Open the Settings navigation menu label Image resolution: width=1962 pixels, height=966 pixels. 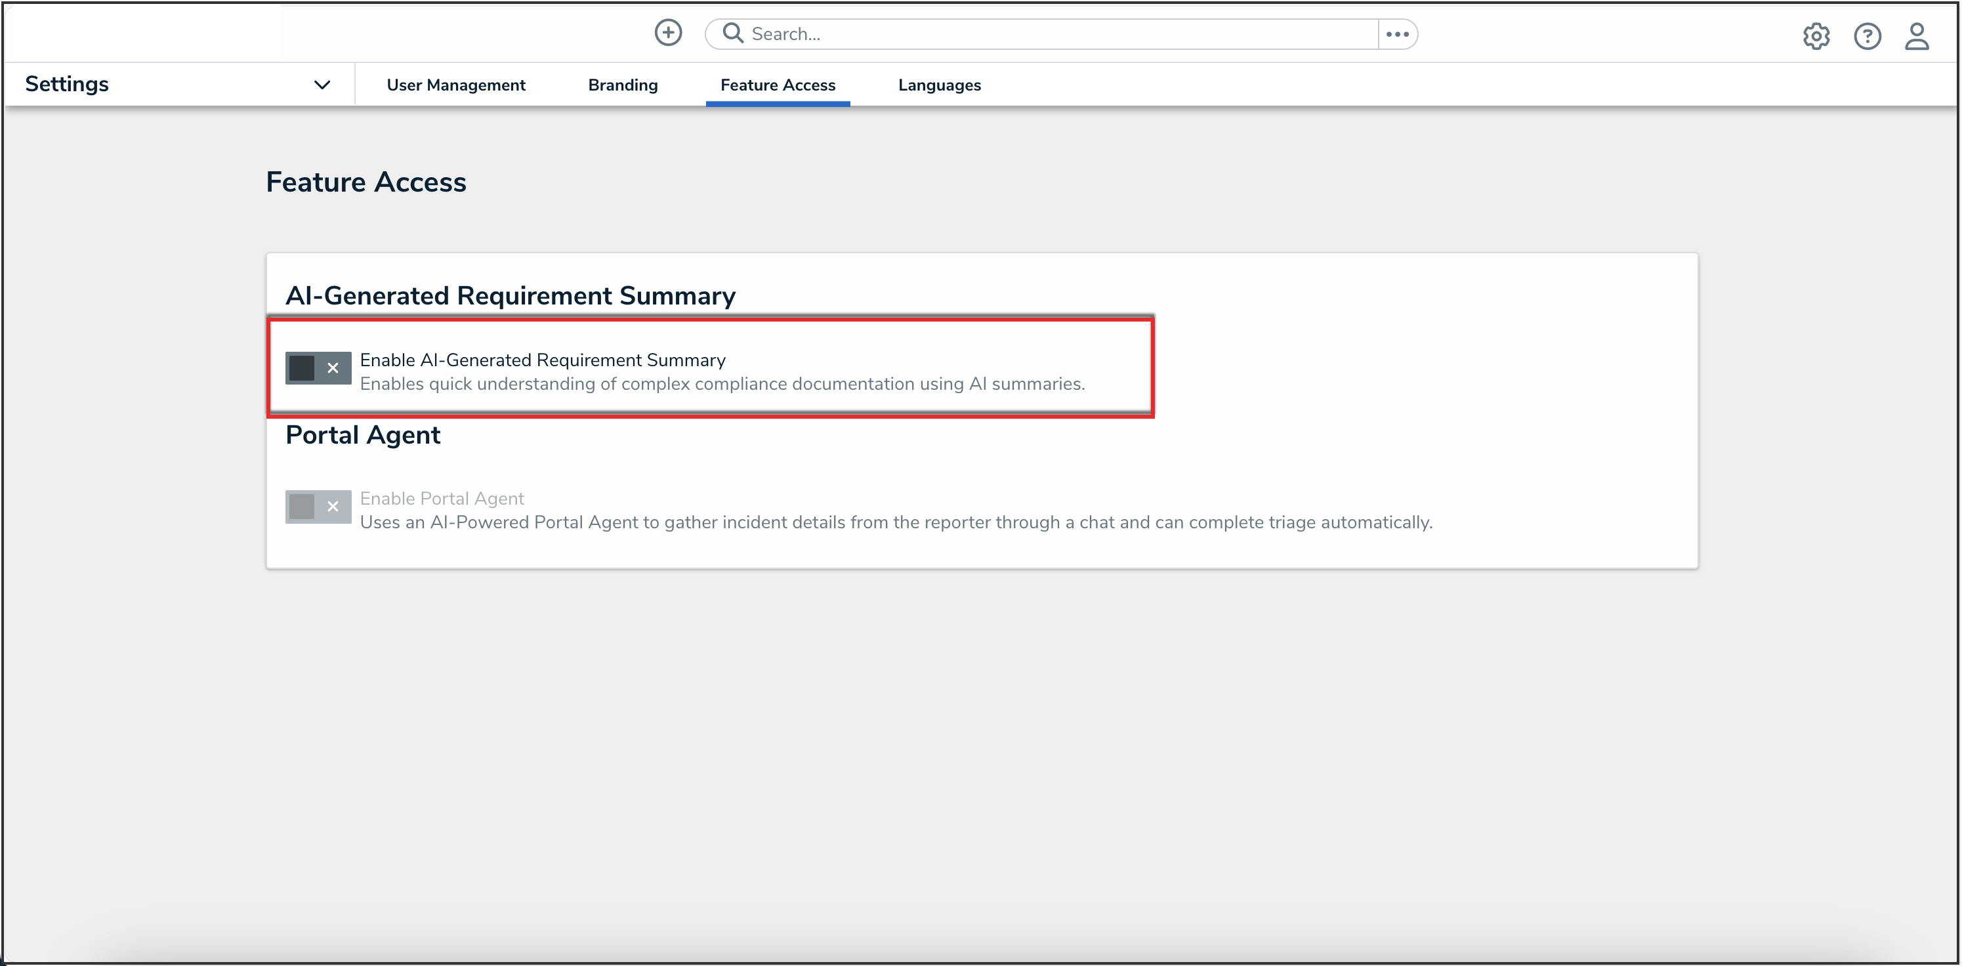pos(67,84)
